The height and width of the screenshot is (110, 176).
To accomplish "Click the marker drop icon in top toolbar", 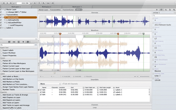I will click(39, 3).
